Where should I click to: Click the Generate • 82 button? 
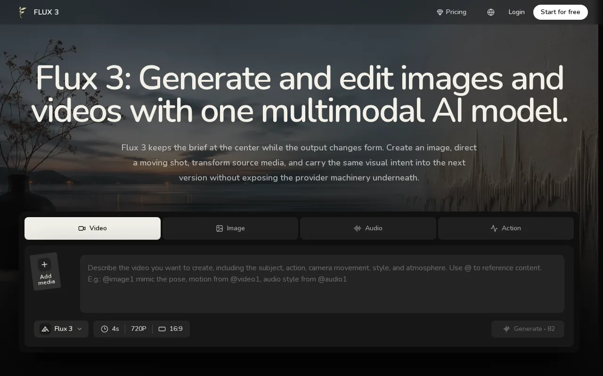click(x=528, y=329)
